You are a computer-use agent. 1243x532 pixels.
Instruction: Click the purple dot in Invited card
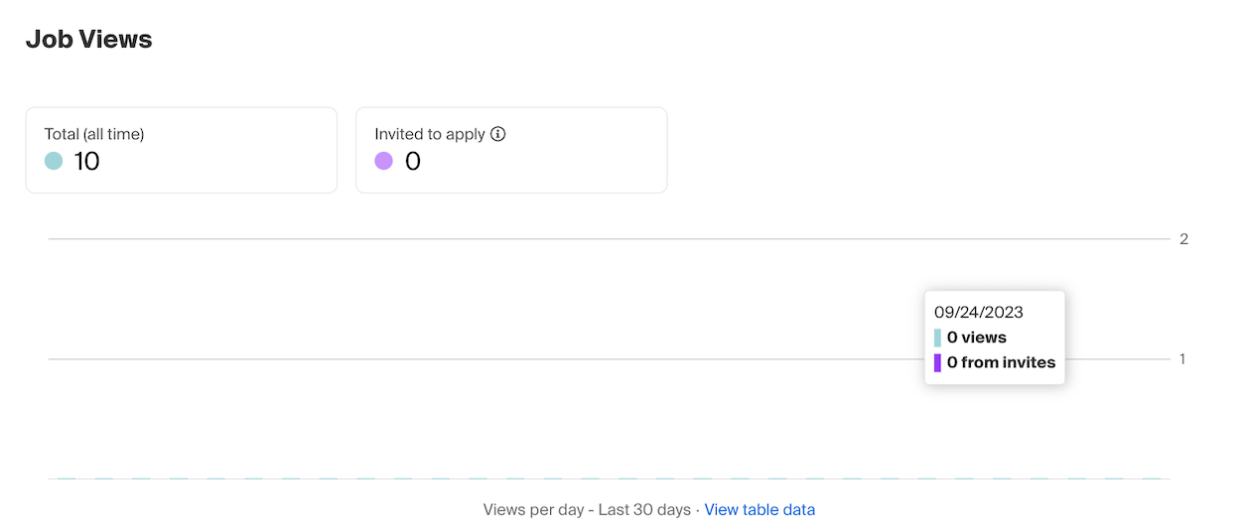click(384, 161)
